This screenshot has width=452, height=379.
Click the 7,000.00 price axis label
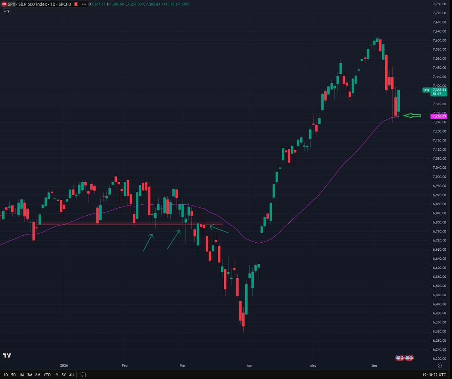pos(440,177)
